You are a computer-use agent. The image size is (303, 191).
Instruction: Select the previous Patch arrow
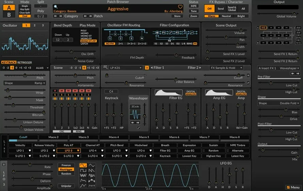[x=85, y=16]
